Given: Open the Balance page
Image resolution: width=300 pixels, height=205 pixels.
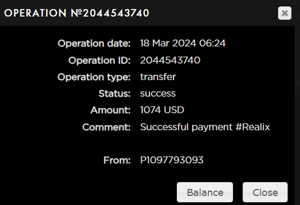Looking at the screenshot, I should pos(205,192).
